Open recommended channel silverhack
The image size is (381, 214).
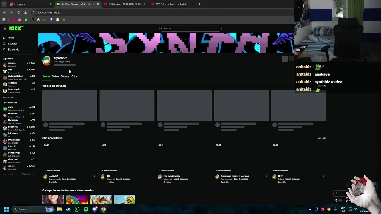19,161
